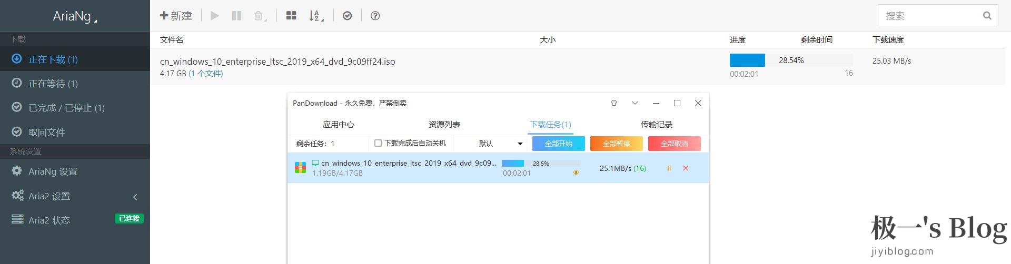The width and height of the screenshot is (1011, 264).
Task: Open AriaNg 设置 page
Action: click(x=75, y=171)
